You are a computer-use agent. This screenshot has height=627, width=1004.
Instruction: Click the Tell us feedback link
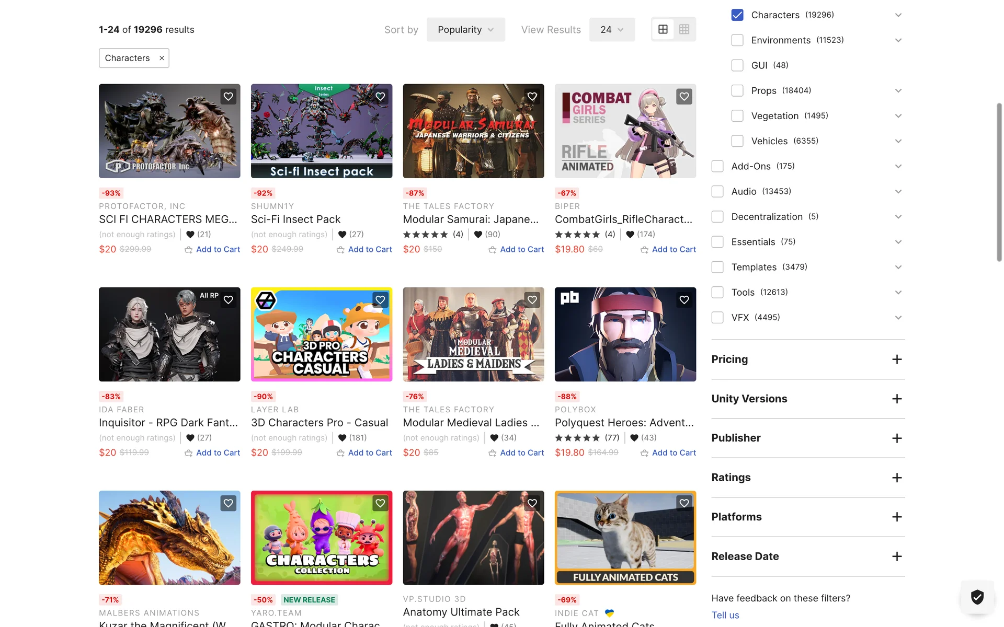click(725, 615)
